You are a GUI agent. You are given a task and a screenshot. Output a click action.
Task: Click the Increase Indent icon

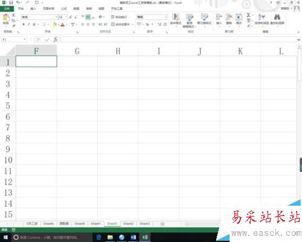(106, 24)
